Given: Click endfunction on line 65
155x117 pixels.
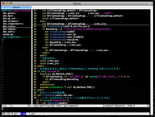Looking at the screenshot, I should point(46,84).
